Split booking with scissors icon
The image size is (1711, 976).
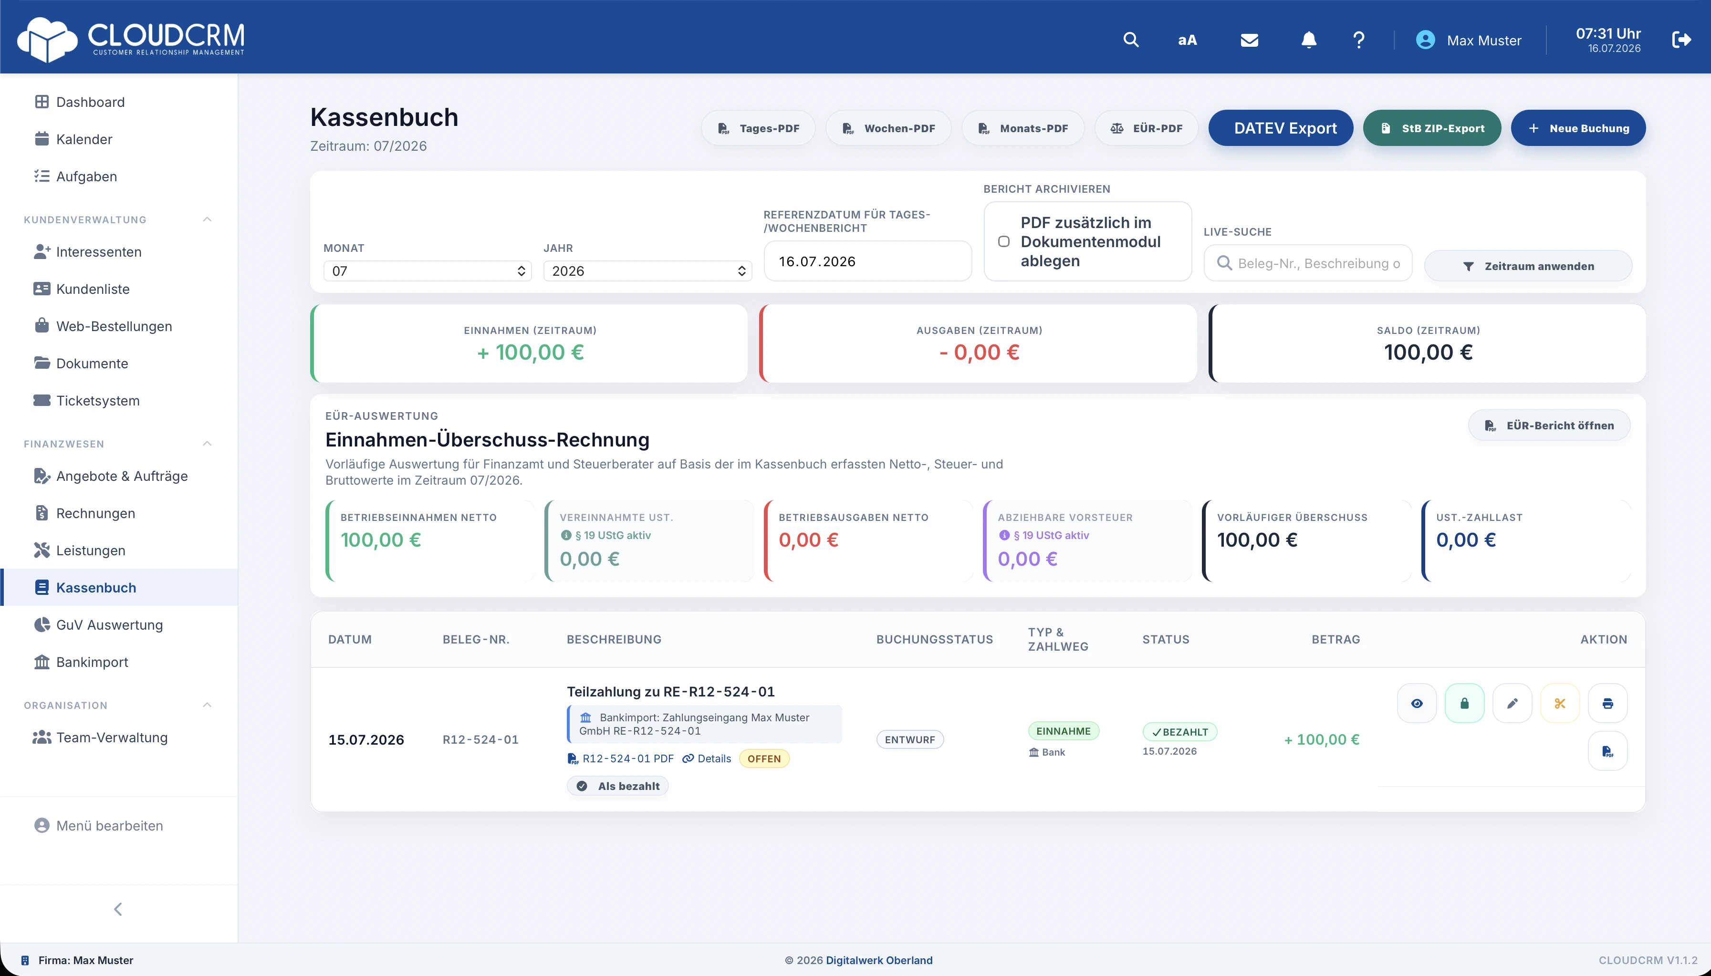pyautogui.click(x=1559, y=703)
